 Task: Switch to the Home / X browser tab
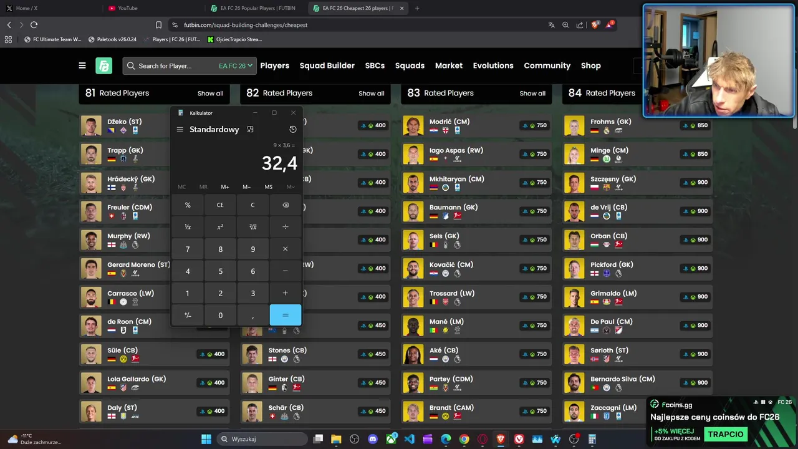50,8
